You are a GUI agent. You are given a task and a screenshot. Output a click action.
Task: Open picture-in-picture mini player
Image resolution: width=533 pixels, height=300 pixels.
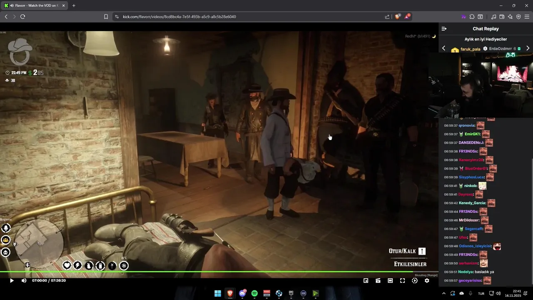pos(366,280)
